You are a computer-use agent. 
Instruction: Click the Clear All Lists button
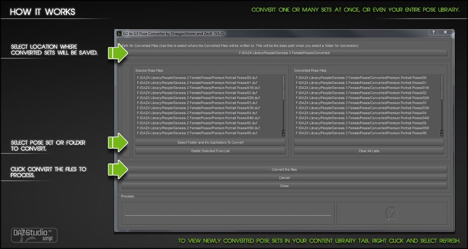click(x=369, y=151)
